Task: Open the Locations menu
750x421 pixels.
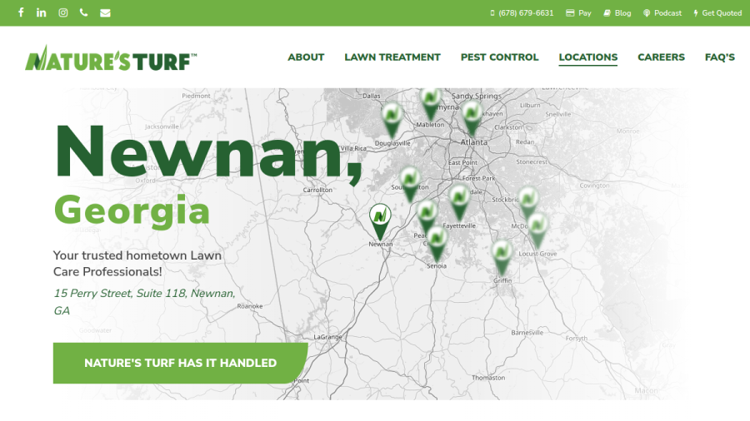Action: coord(587,57)
